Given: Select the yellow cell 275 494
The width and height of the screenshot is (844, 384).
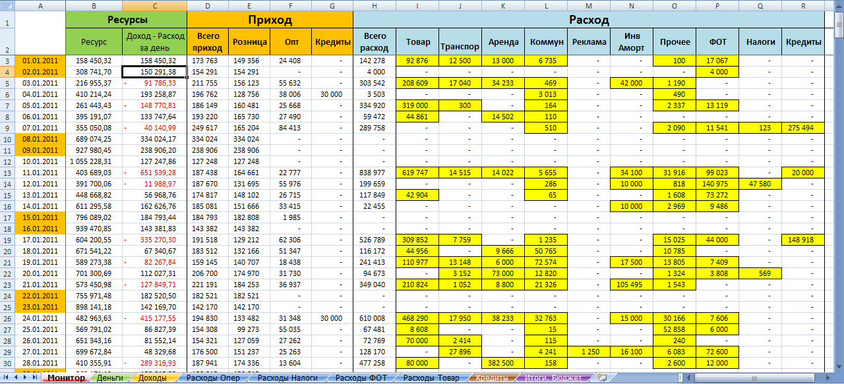Looking at the screenshot, I should (x=803, y=128).
